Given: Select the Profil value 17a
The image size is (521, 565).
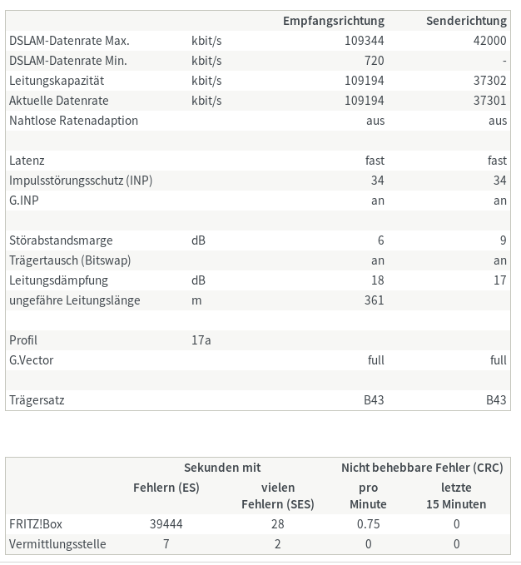Looking at the screenshot, I should click(x=201, y=340).
